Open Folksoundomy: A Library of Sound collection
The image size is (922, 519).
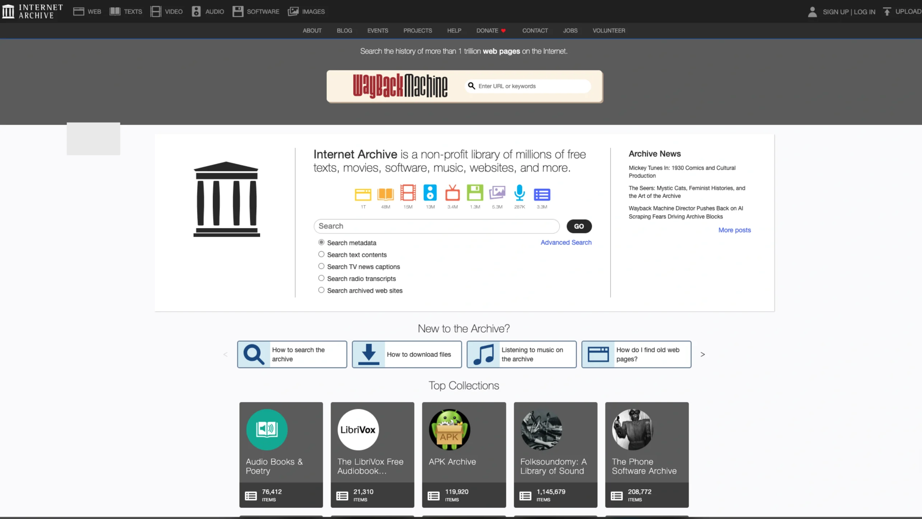[555, 455]
